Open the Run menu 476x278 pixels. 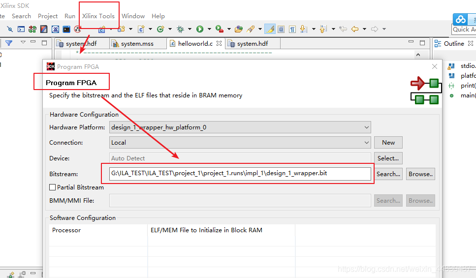(x=70, y=16)
